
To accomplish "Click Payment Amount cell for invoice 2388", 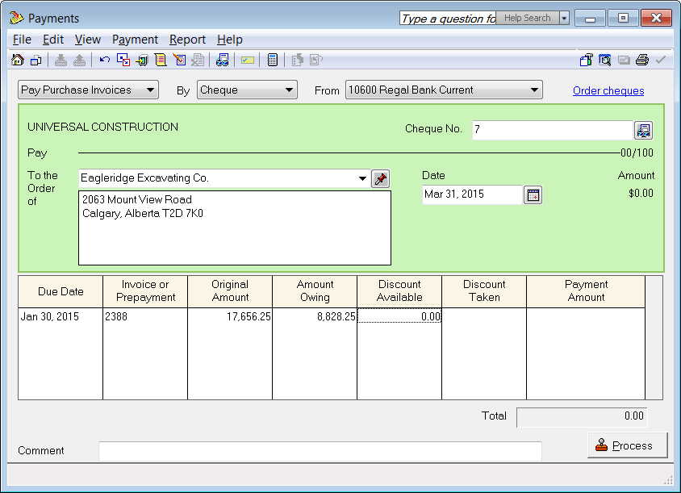I will click(x=585, y=317).
